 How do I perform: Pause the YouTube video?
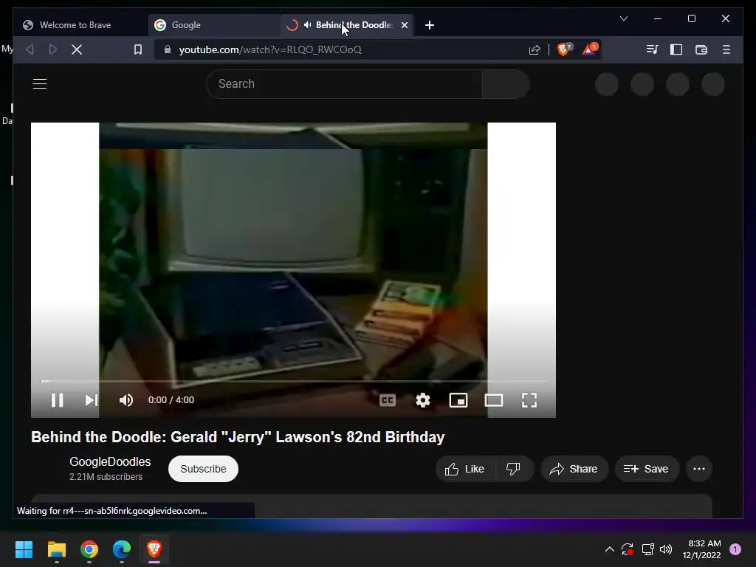click(58, 400)
